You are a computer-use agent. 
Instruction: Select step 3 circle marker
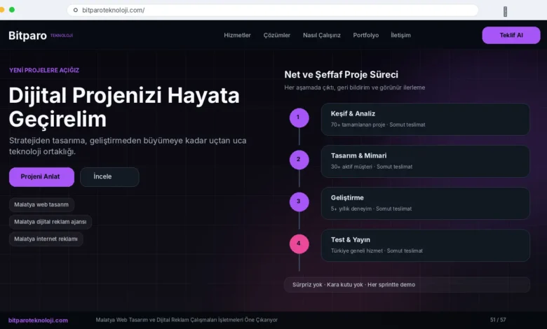point(299,202)
